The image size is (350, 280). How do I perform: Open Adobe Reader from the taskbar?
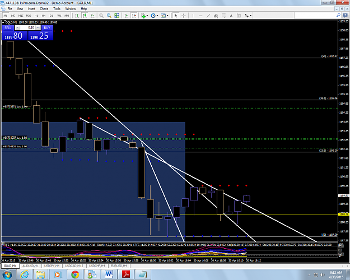126,274
